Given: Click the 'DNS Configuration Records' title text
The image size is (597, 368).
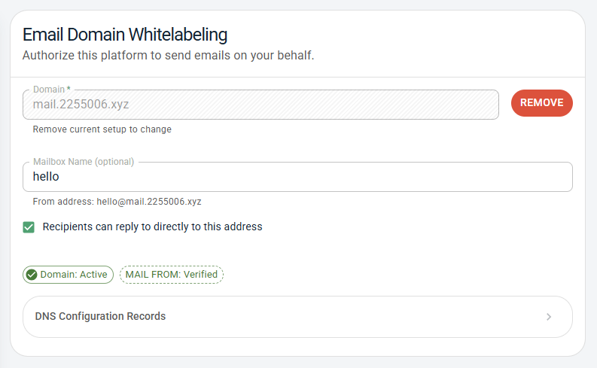Looking at the screenshot, I should pyautogui.click(x=100, y=317).
